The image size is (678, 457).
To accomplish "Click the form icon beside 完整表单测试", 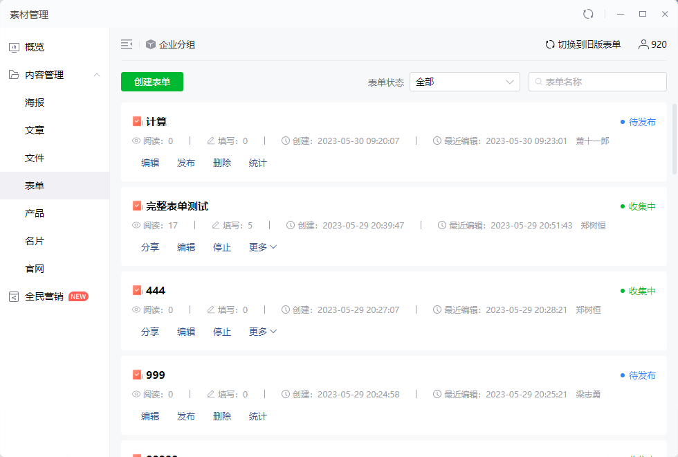I will [137, 206].
